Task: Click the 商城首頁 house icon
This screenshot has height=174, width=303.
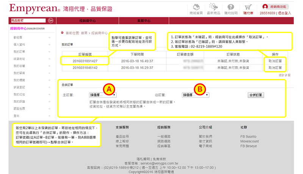Action: coord(196,7)
